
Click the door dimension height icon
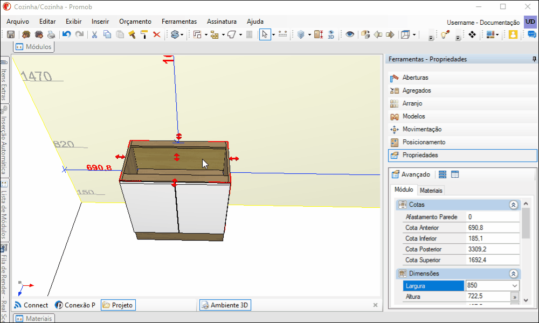[x=319, y=34]
